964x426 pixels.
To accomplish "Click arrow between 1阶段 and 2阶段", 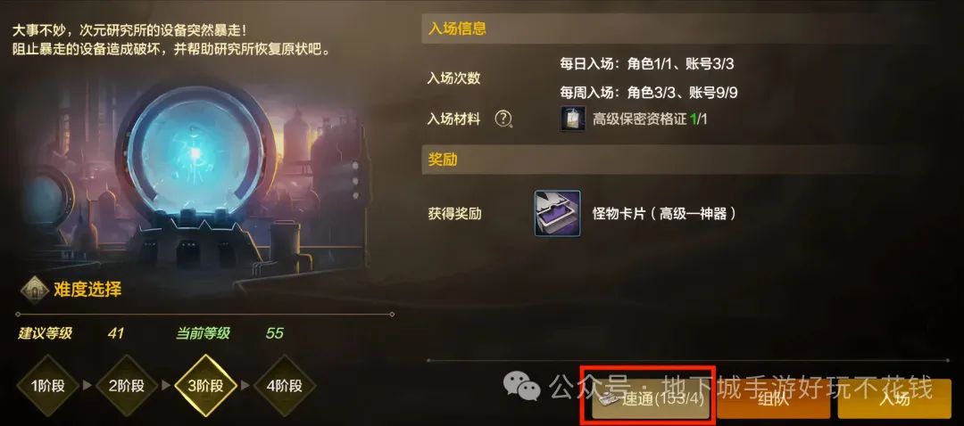I will point(87,386).
